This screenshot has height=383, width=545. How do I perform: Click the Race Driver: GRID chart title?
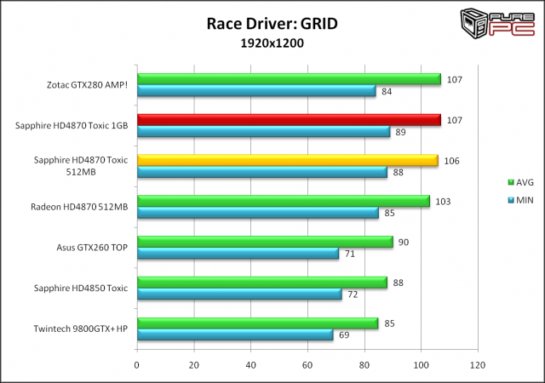coord(272,24)
